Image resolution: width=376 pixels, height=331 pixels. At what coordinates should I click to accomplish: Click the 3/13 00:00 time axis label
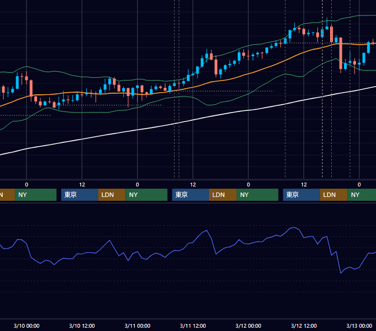tap(359, 325)
